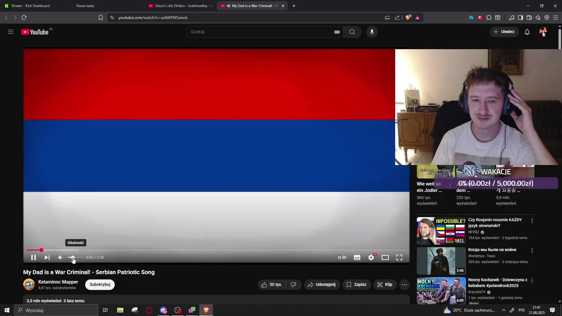Create a clip with Klip button
Screen dimensions: 562x316
point(385,284)
